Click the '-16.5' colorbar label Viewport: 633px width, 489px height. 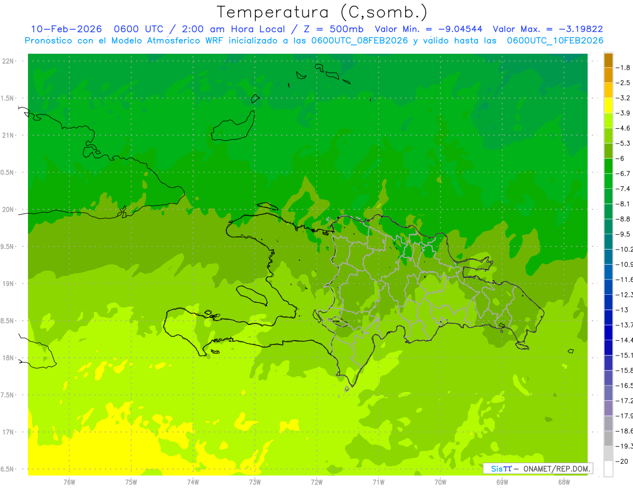click(625, 386)
